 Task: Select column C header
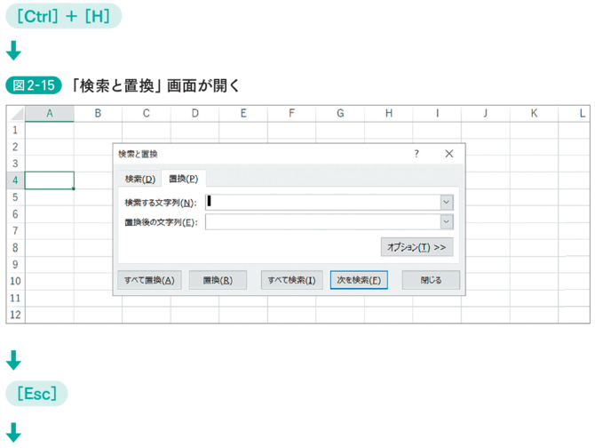(x=147, y=114)
